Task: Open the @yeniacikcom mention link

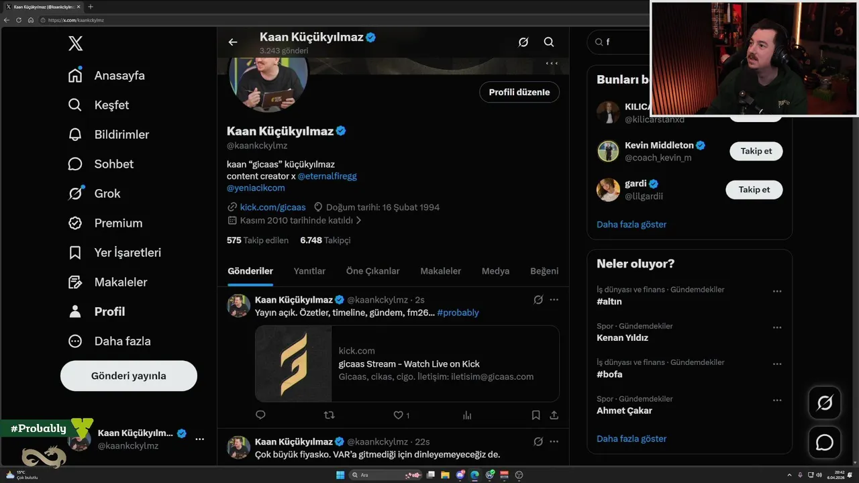Action: tap(256, 188)
